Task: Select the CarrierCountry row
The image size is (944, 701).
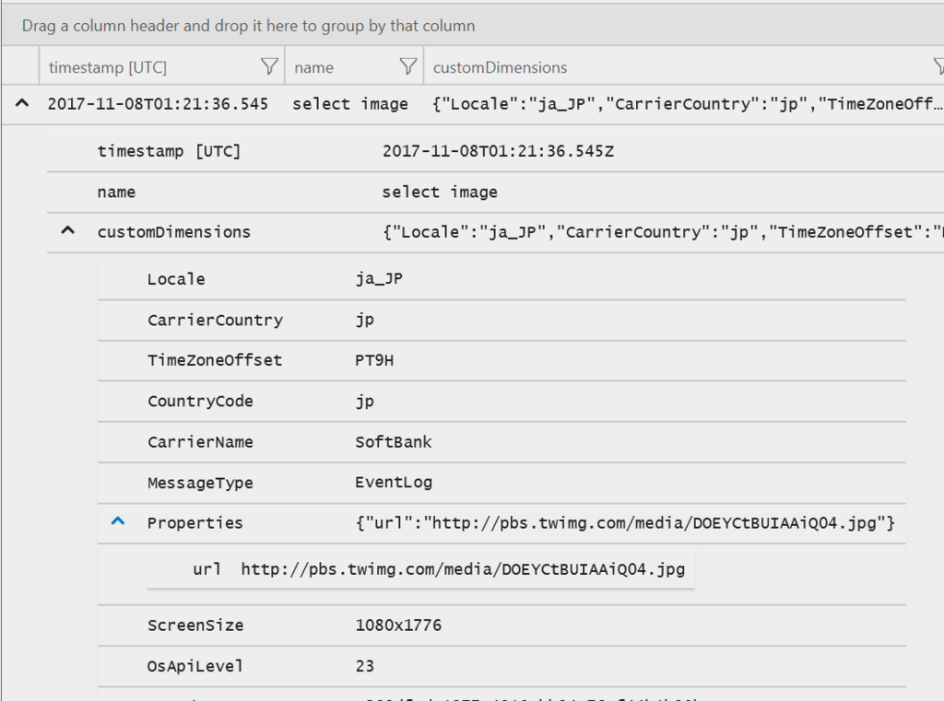Action: pyautogui.click(x=501, y=321)
